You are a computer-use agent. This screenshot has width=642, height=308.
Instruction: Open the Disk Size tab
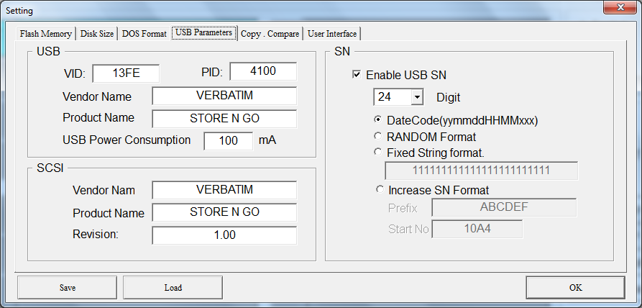[97, 34]
